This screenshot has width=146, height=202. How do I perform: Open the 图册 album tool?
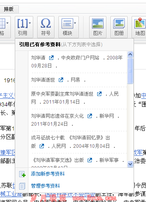coord(119,24)
